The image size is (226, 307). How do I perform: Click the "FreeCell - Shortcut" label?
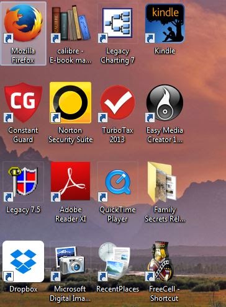164,293
